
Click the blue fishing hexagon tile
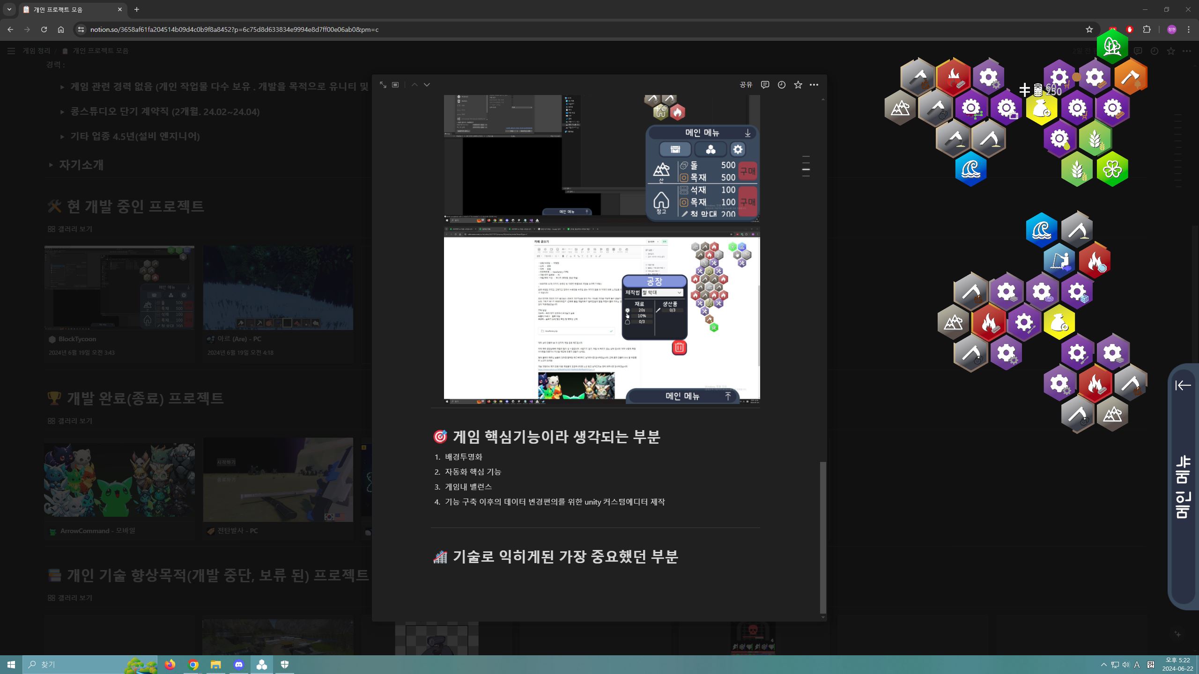pos(1058,260)
